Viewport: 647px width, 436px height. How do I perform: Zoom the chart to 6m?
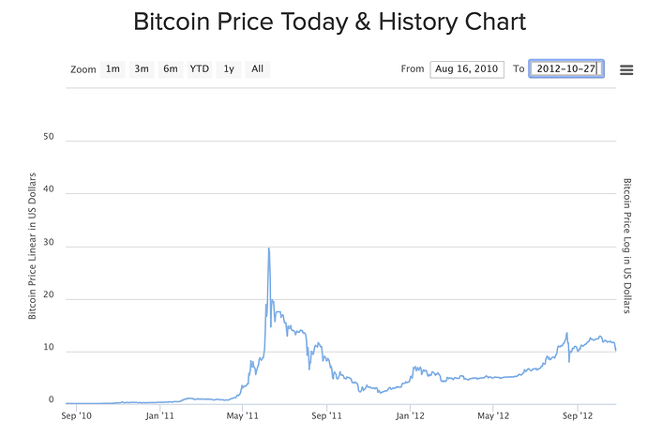171,68
